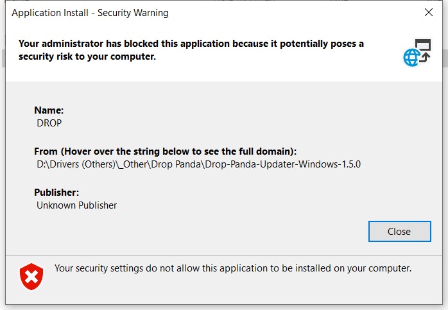Screen dimensions: 448x310
Task: Click the 'Publisher:' label
Action: click(x=56, y=193)
